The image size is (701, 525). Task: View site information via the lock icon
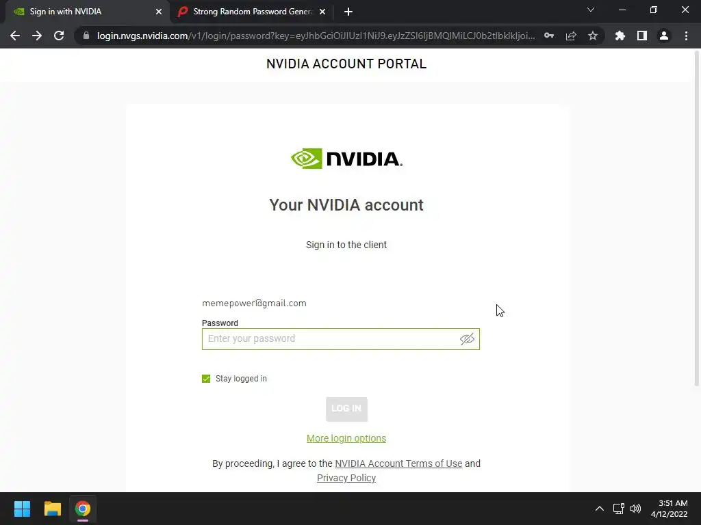(86, 36)
